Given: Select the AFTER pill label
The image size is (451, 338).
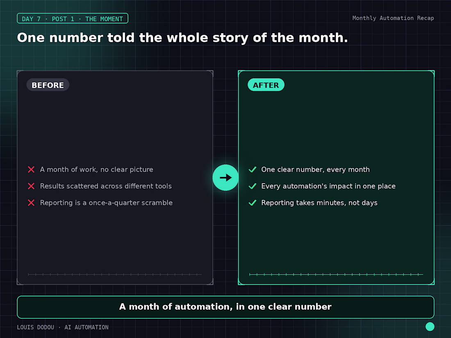Looking at the screenshot, I should tap(266, 85).
